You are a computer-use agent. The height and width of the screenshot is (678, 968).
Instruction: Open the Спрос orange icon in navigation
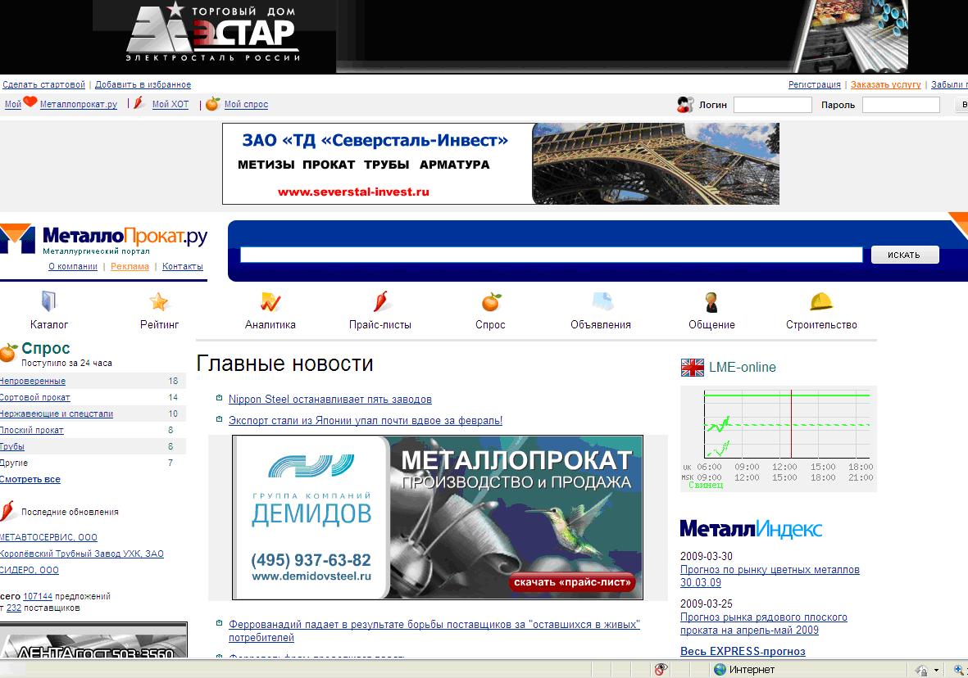click(x=492, y=301)
